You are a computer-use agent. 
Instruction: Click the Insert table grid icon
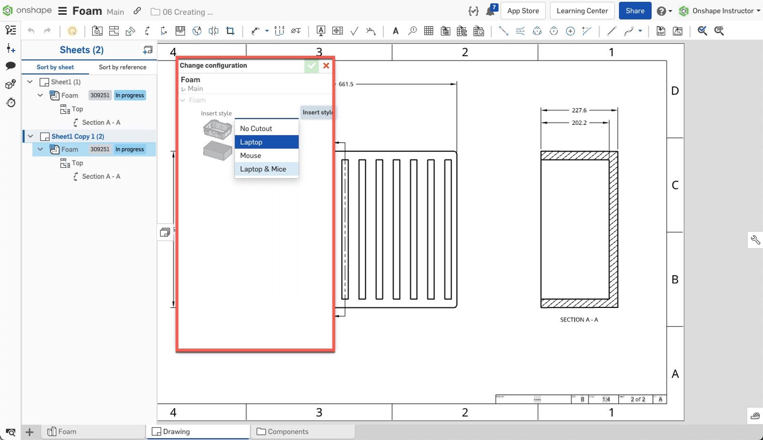pos(429,31)
